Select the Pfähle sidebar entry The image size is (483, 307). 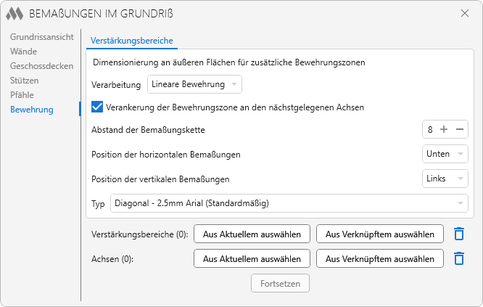point(22,95)
